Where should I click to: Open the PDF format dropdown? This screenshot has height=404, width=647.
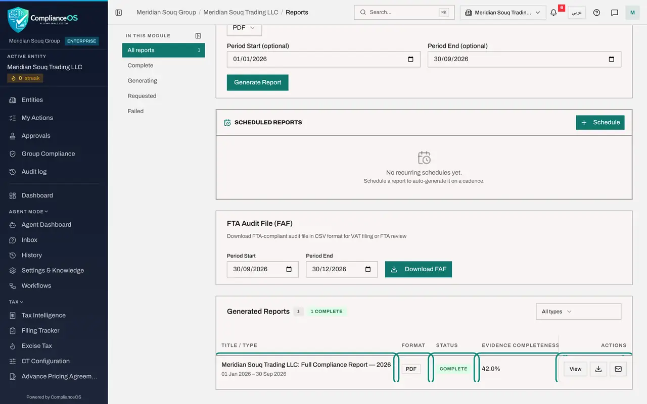[x=244, y=28]
